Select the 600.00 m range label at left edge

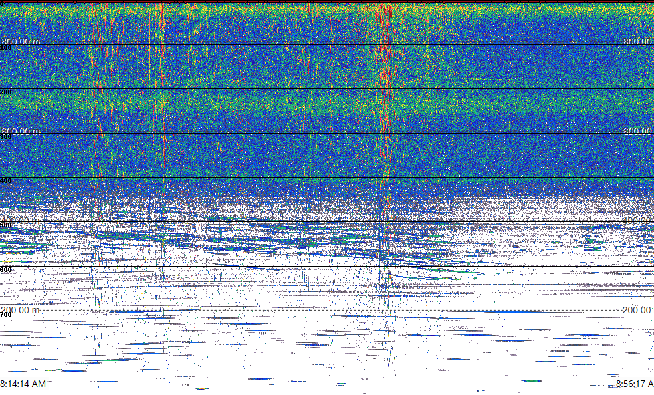click(x=21, y=131)
